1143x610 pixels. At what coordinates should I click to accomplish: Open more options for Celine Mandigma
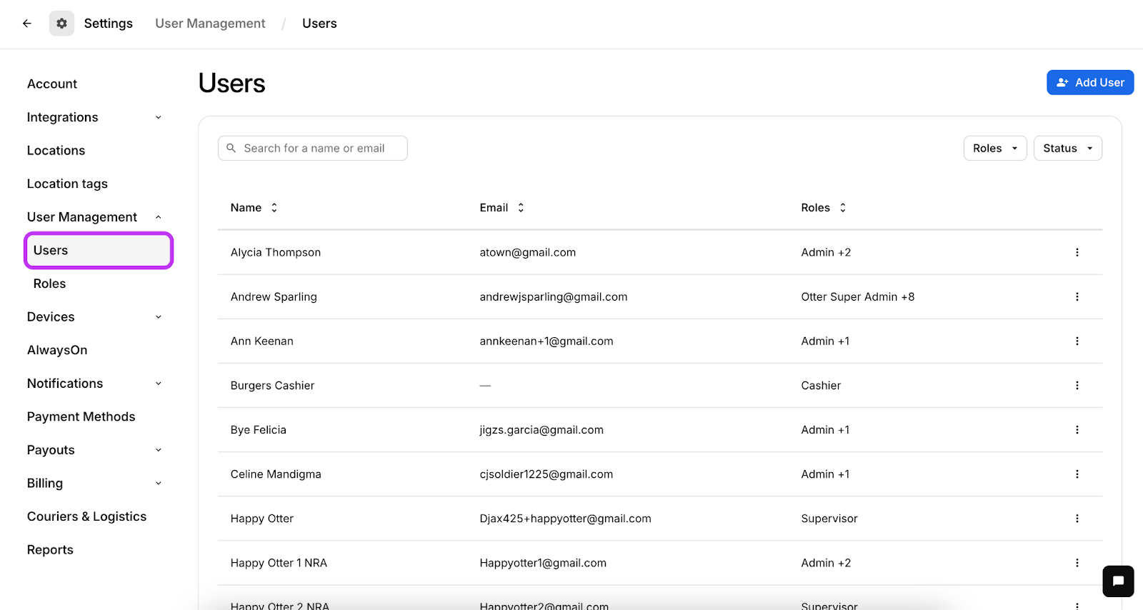(x=1077, y=474)
